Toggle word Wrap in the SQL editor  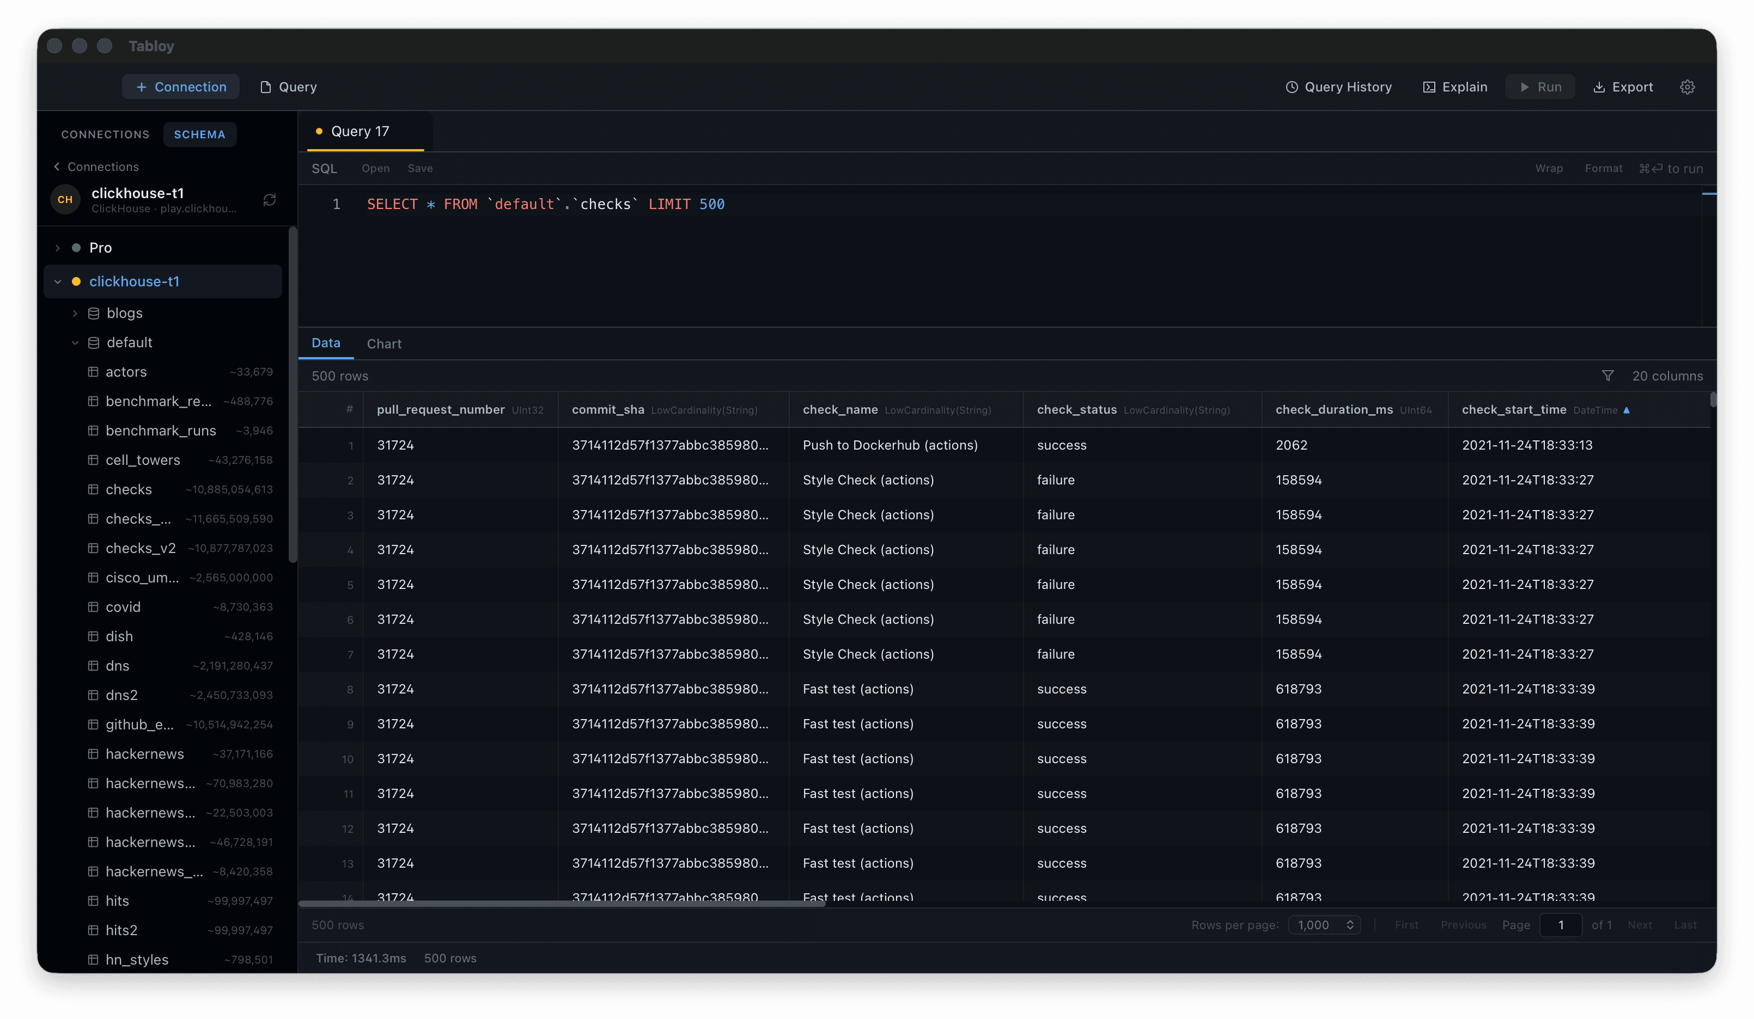click(1549, 168)
